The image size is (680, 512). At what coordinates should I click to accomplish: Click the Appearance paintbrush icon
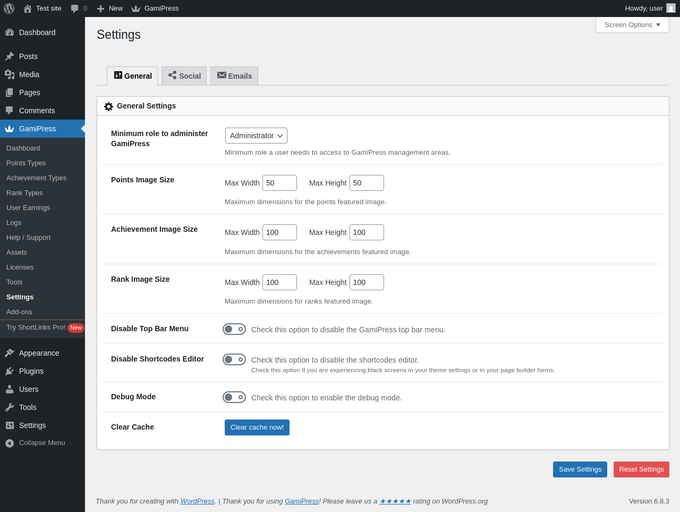pos(10,353)
